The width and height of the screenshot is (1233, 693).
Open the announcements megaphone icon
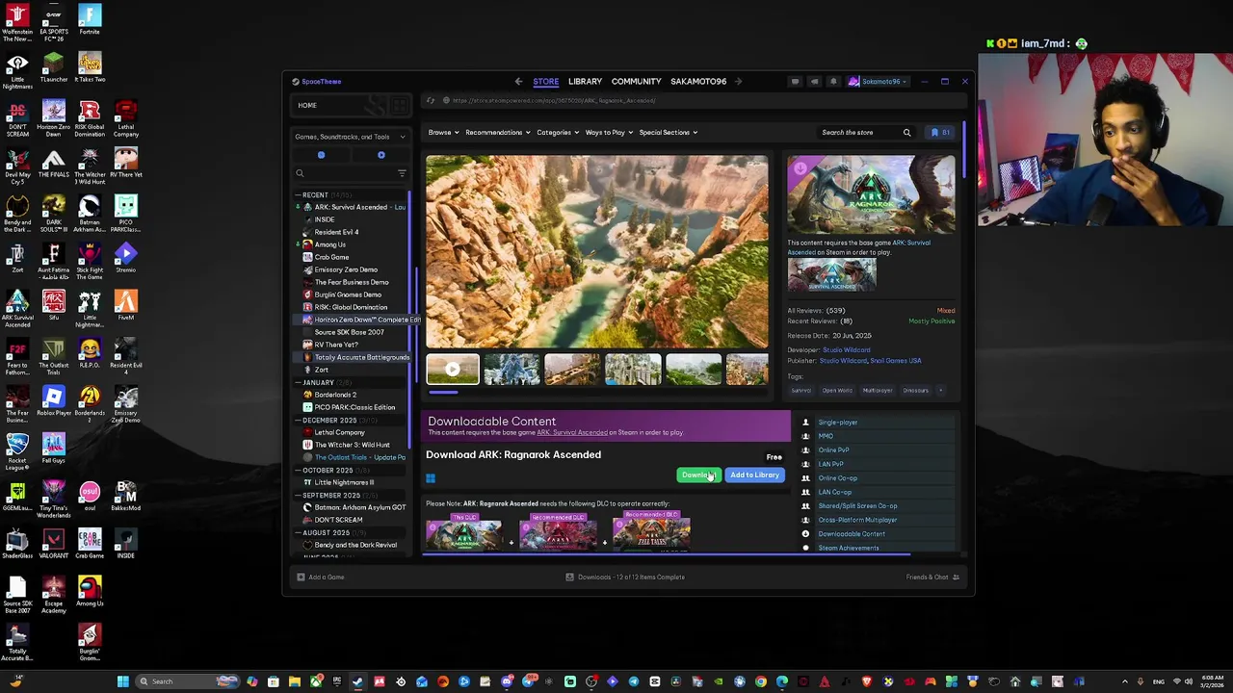pos(814,82)
